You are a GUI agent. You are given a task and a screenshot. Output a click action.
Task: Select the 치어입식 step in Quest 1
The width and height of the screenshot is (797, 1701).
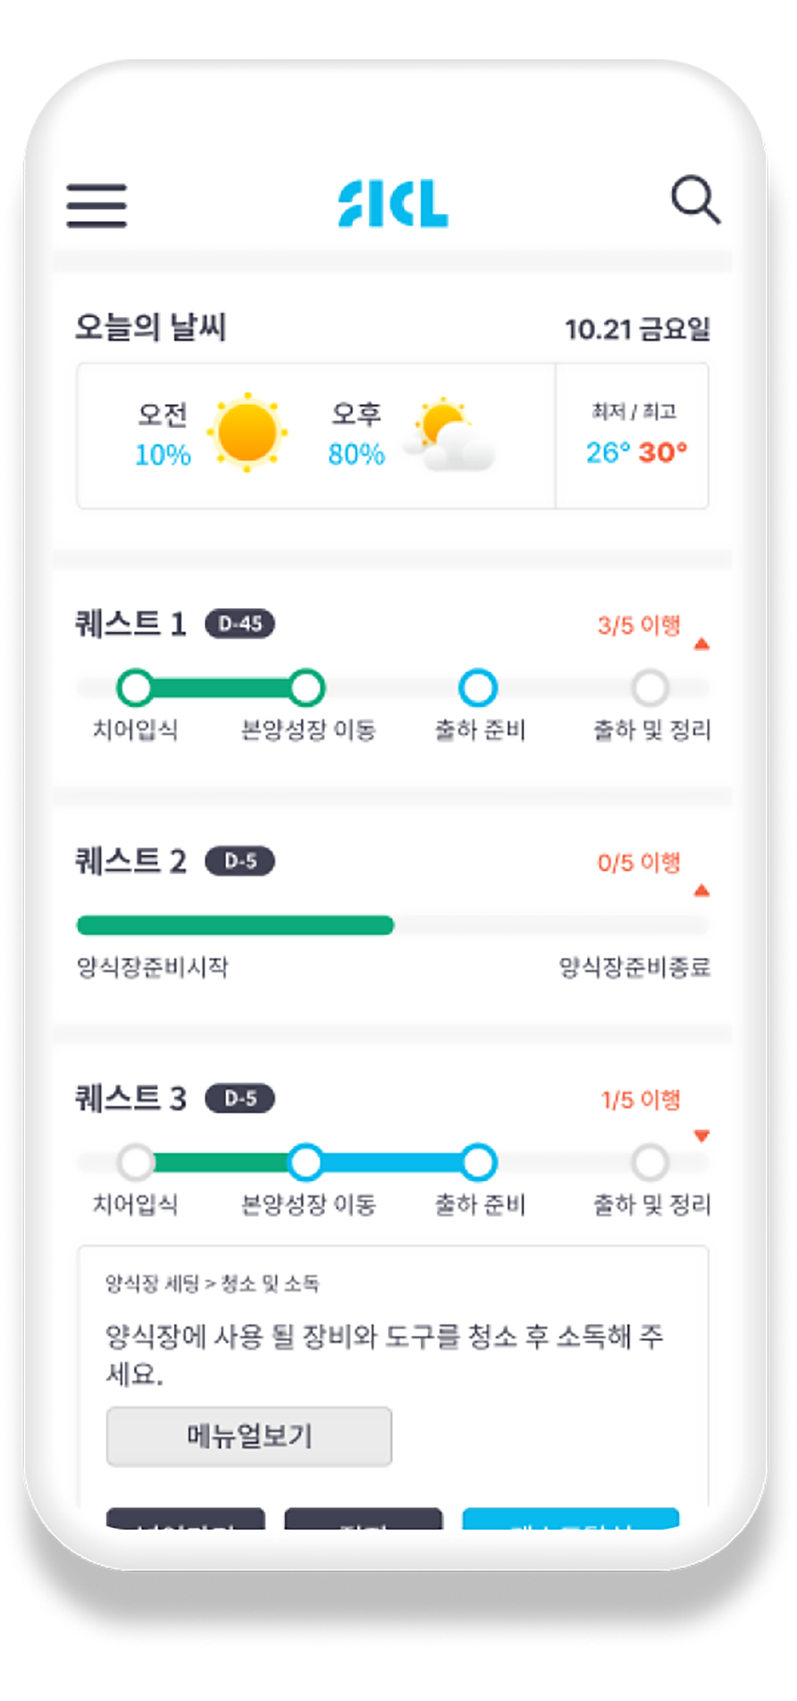(136, 687)
